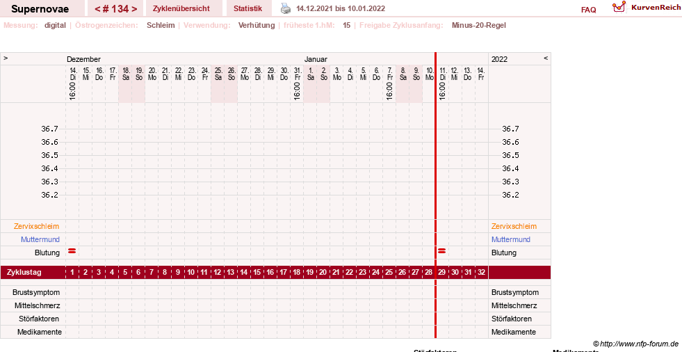Open the Statistik tab
The height and width of the screenshot is (352, 682).
click(x=248, y=8)
